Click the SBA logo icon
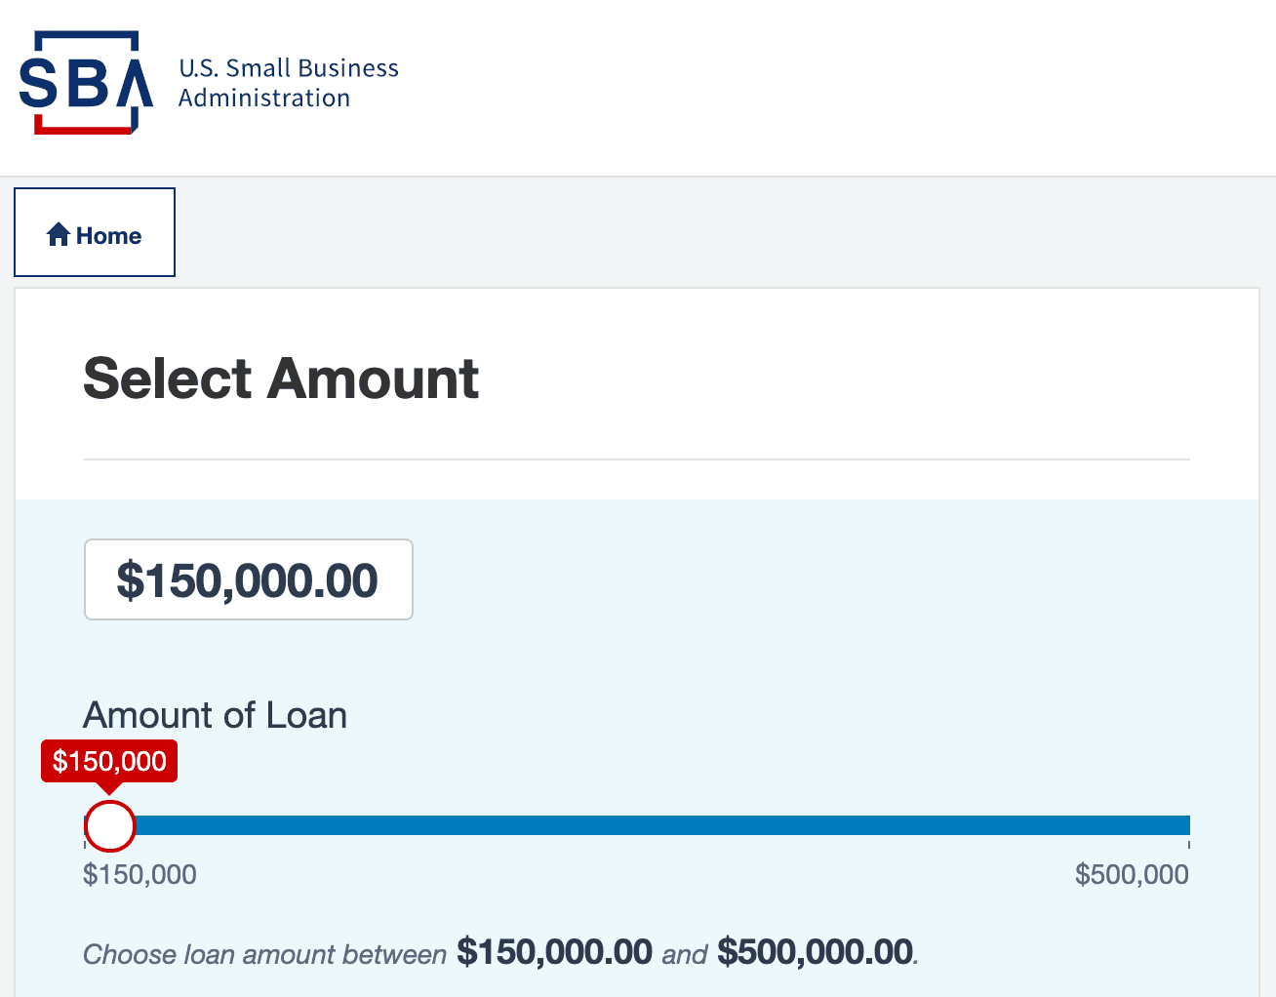The height and width of the screenshot is (997, 1276). (86, 83)
